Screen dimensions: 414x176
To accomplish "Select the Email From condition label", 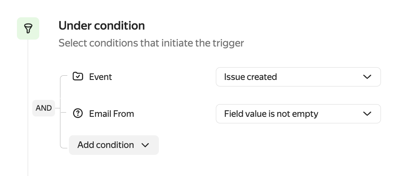I will click(x=112, y=114).
